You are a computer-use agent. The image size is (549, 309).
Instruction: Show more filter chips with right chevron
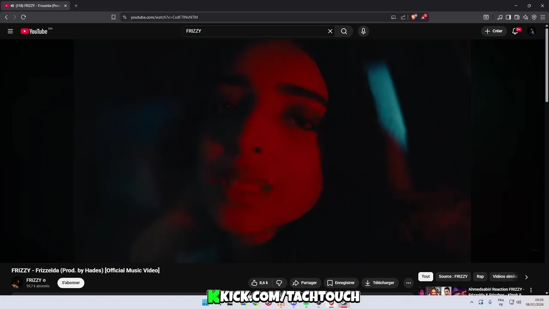(x=526, y=277)
